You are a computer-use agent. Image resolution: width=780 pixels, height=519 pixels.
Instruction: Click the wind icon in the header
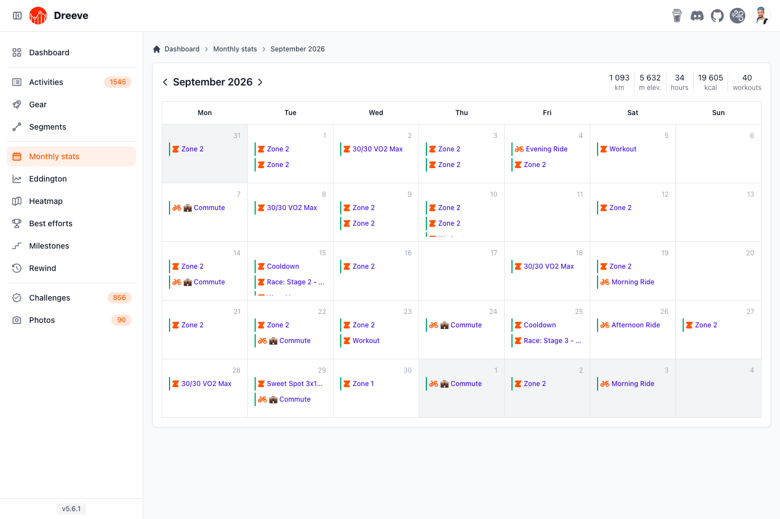tap(737, 16)
